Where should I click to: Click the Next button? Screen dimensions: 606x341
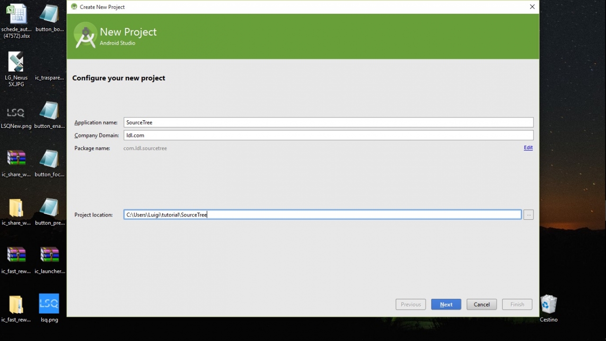click(x=446, y=305)
